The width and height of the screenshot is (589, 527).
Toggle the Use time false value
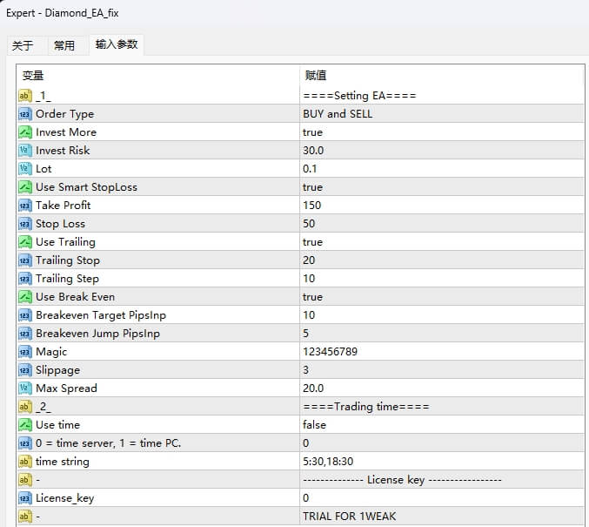[314, 425]
